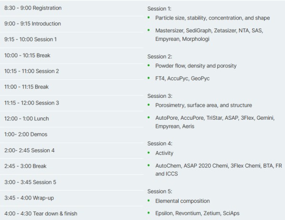Select the 3:45 - 4:00 Wrap-up row
Image resolution: width=285 pixels, height=220 pixels.
(x=71, y=198)
